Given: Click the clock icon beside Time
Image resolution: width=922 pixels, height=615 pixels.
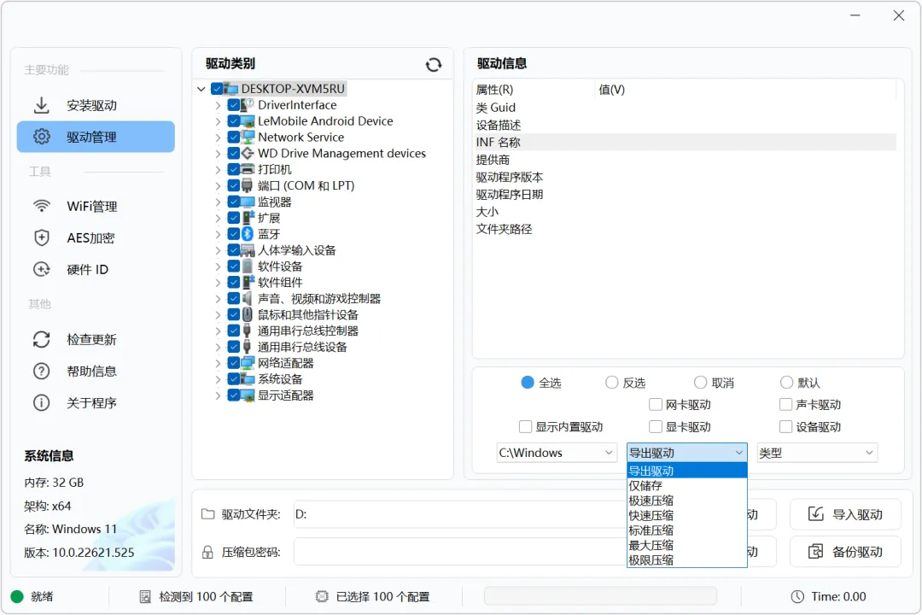Looking at the screenshot, I should (797, 597).
